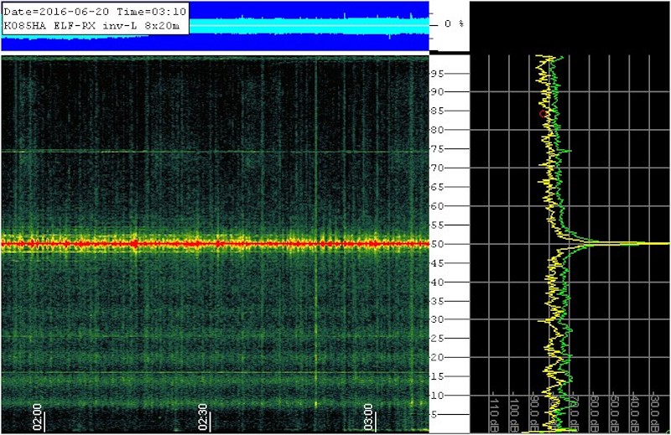Image resolution: width=671 pixels, height=435 pixels.
Task: Click the 02:00 time marker
Action: click(37, 415)
